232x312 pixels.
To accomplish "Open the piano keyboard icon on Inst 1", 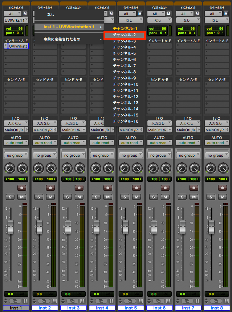I will [26, 301].
